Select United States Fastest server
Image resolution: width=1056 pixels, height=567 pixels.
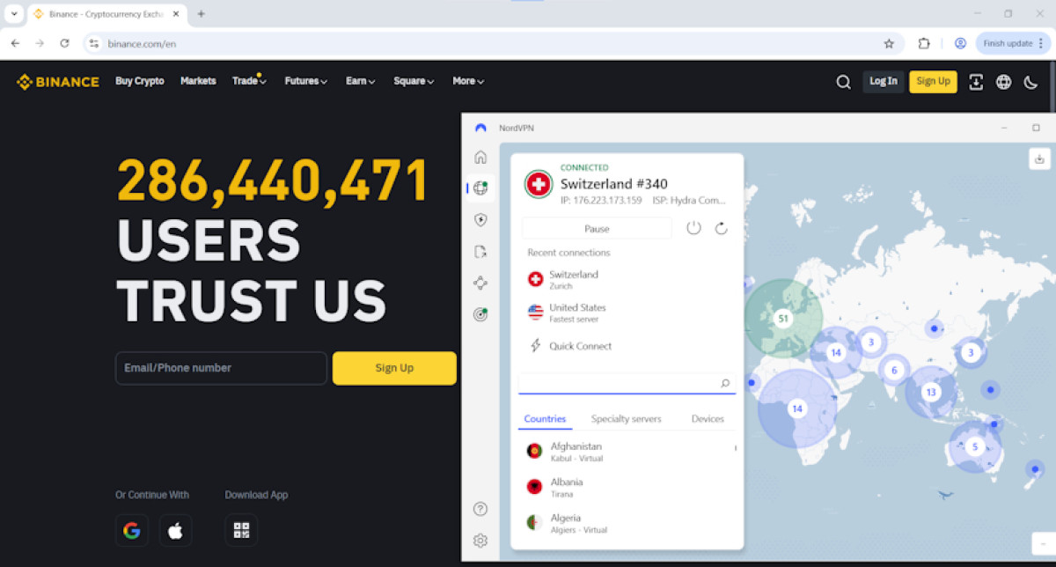click(627, 313)
